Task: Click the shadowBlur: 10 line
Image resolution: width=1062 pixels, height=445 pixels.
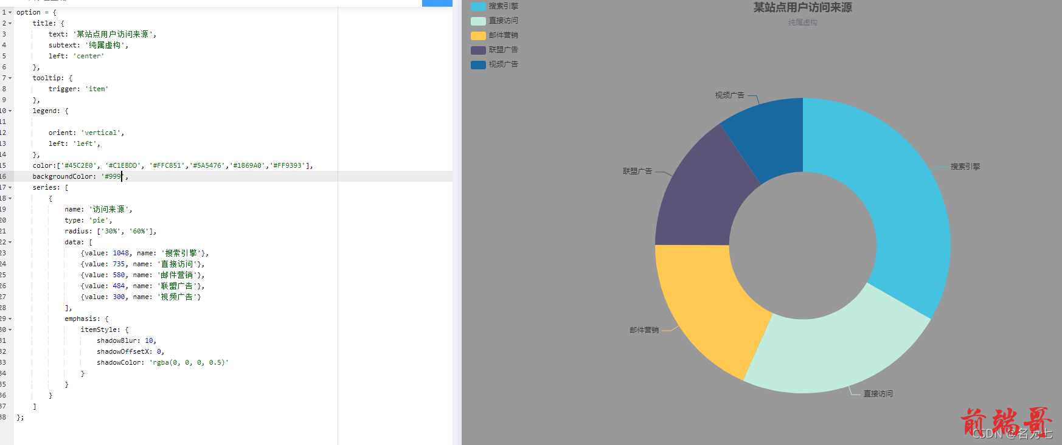Action: click(x=127, y=340)
